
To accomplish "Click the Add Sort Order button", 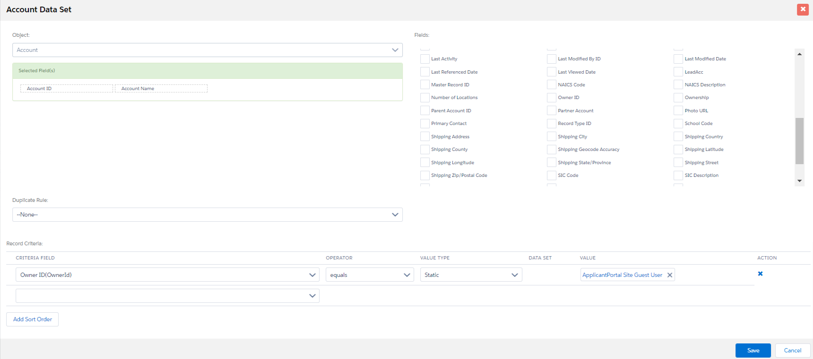I will (33, 319).
